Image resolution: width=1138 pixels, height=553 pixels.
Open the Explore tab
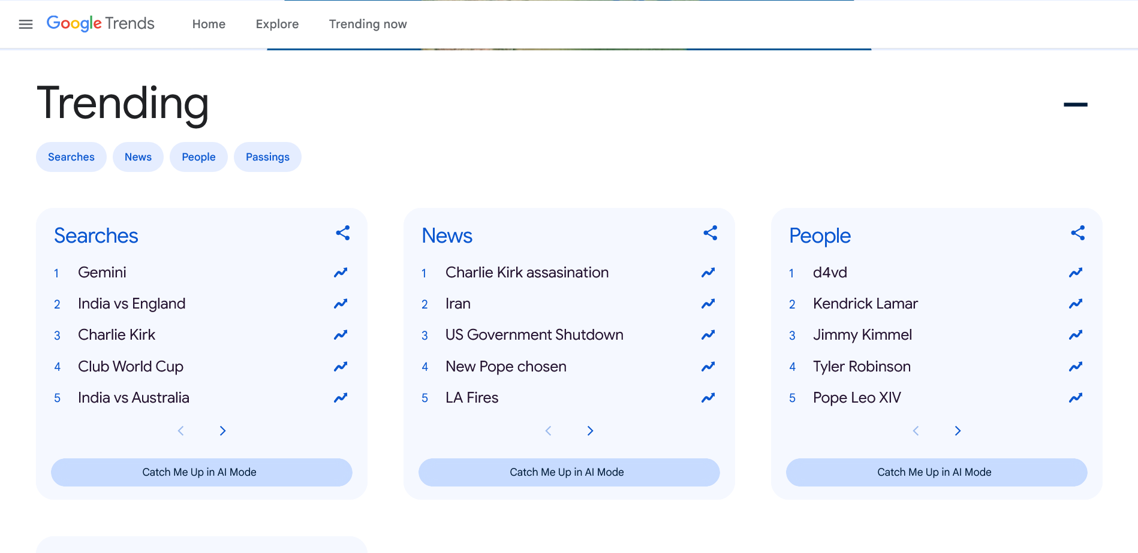pyautogui.click(x=277, y=24)
